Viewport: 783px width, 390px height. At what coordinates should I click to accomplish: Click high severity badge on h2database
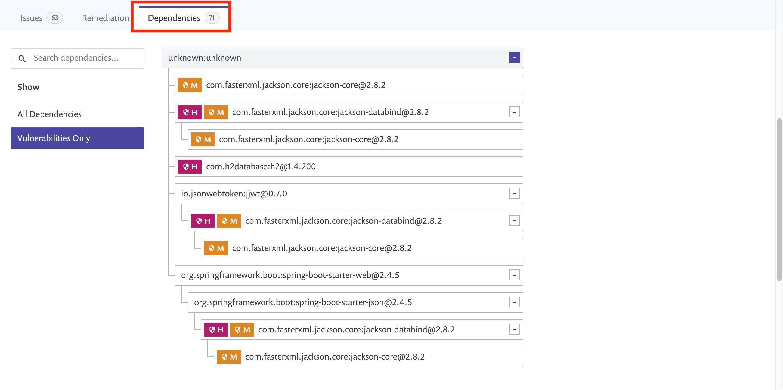tap(190, 167)
